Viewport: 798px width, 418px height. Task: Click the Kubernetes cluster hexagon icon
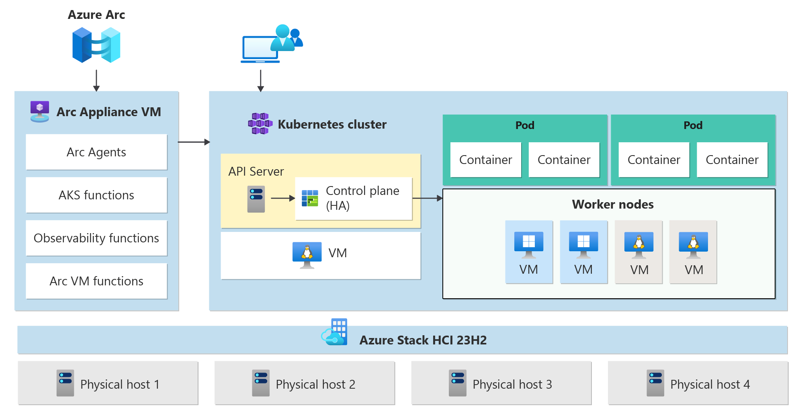click(x=260, y=124)
